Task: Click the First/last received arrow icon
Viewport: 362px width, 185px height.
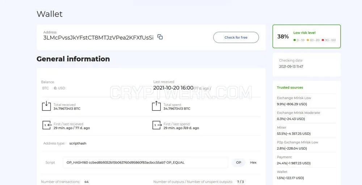Action: pos(47,125)
